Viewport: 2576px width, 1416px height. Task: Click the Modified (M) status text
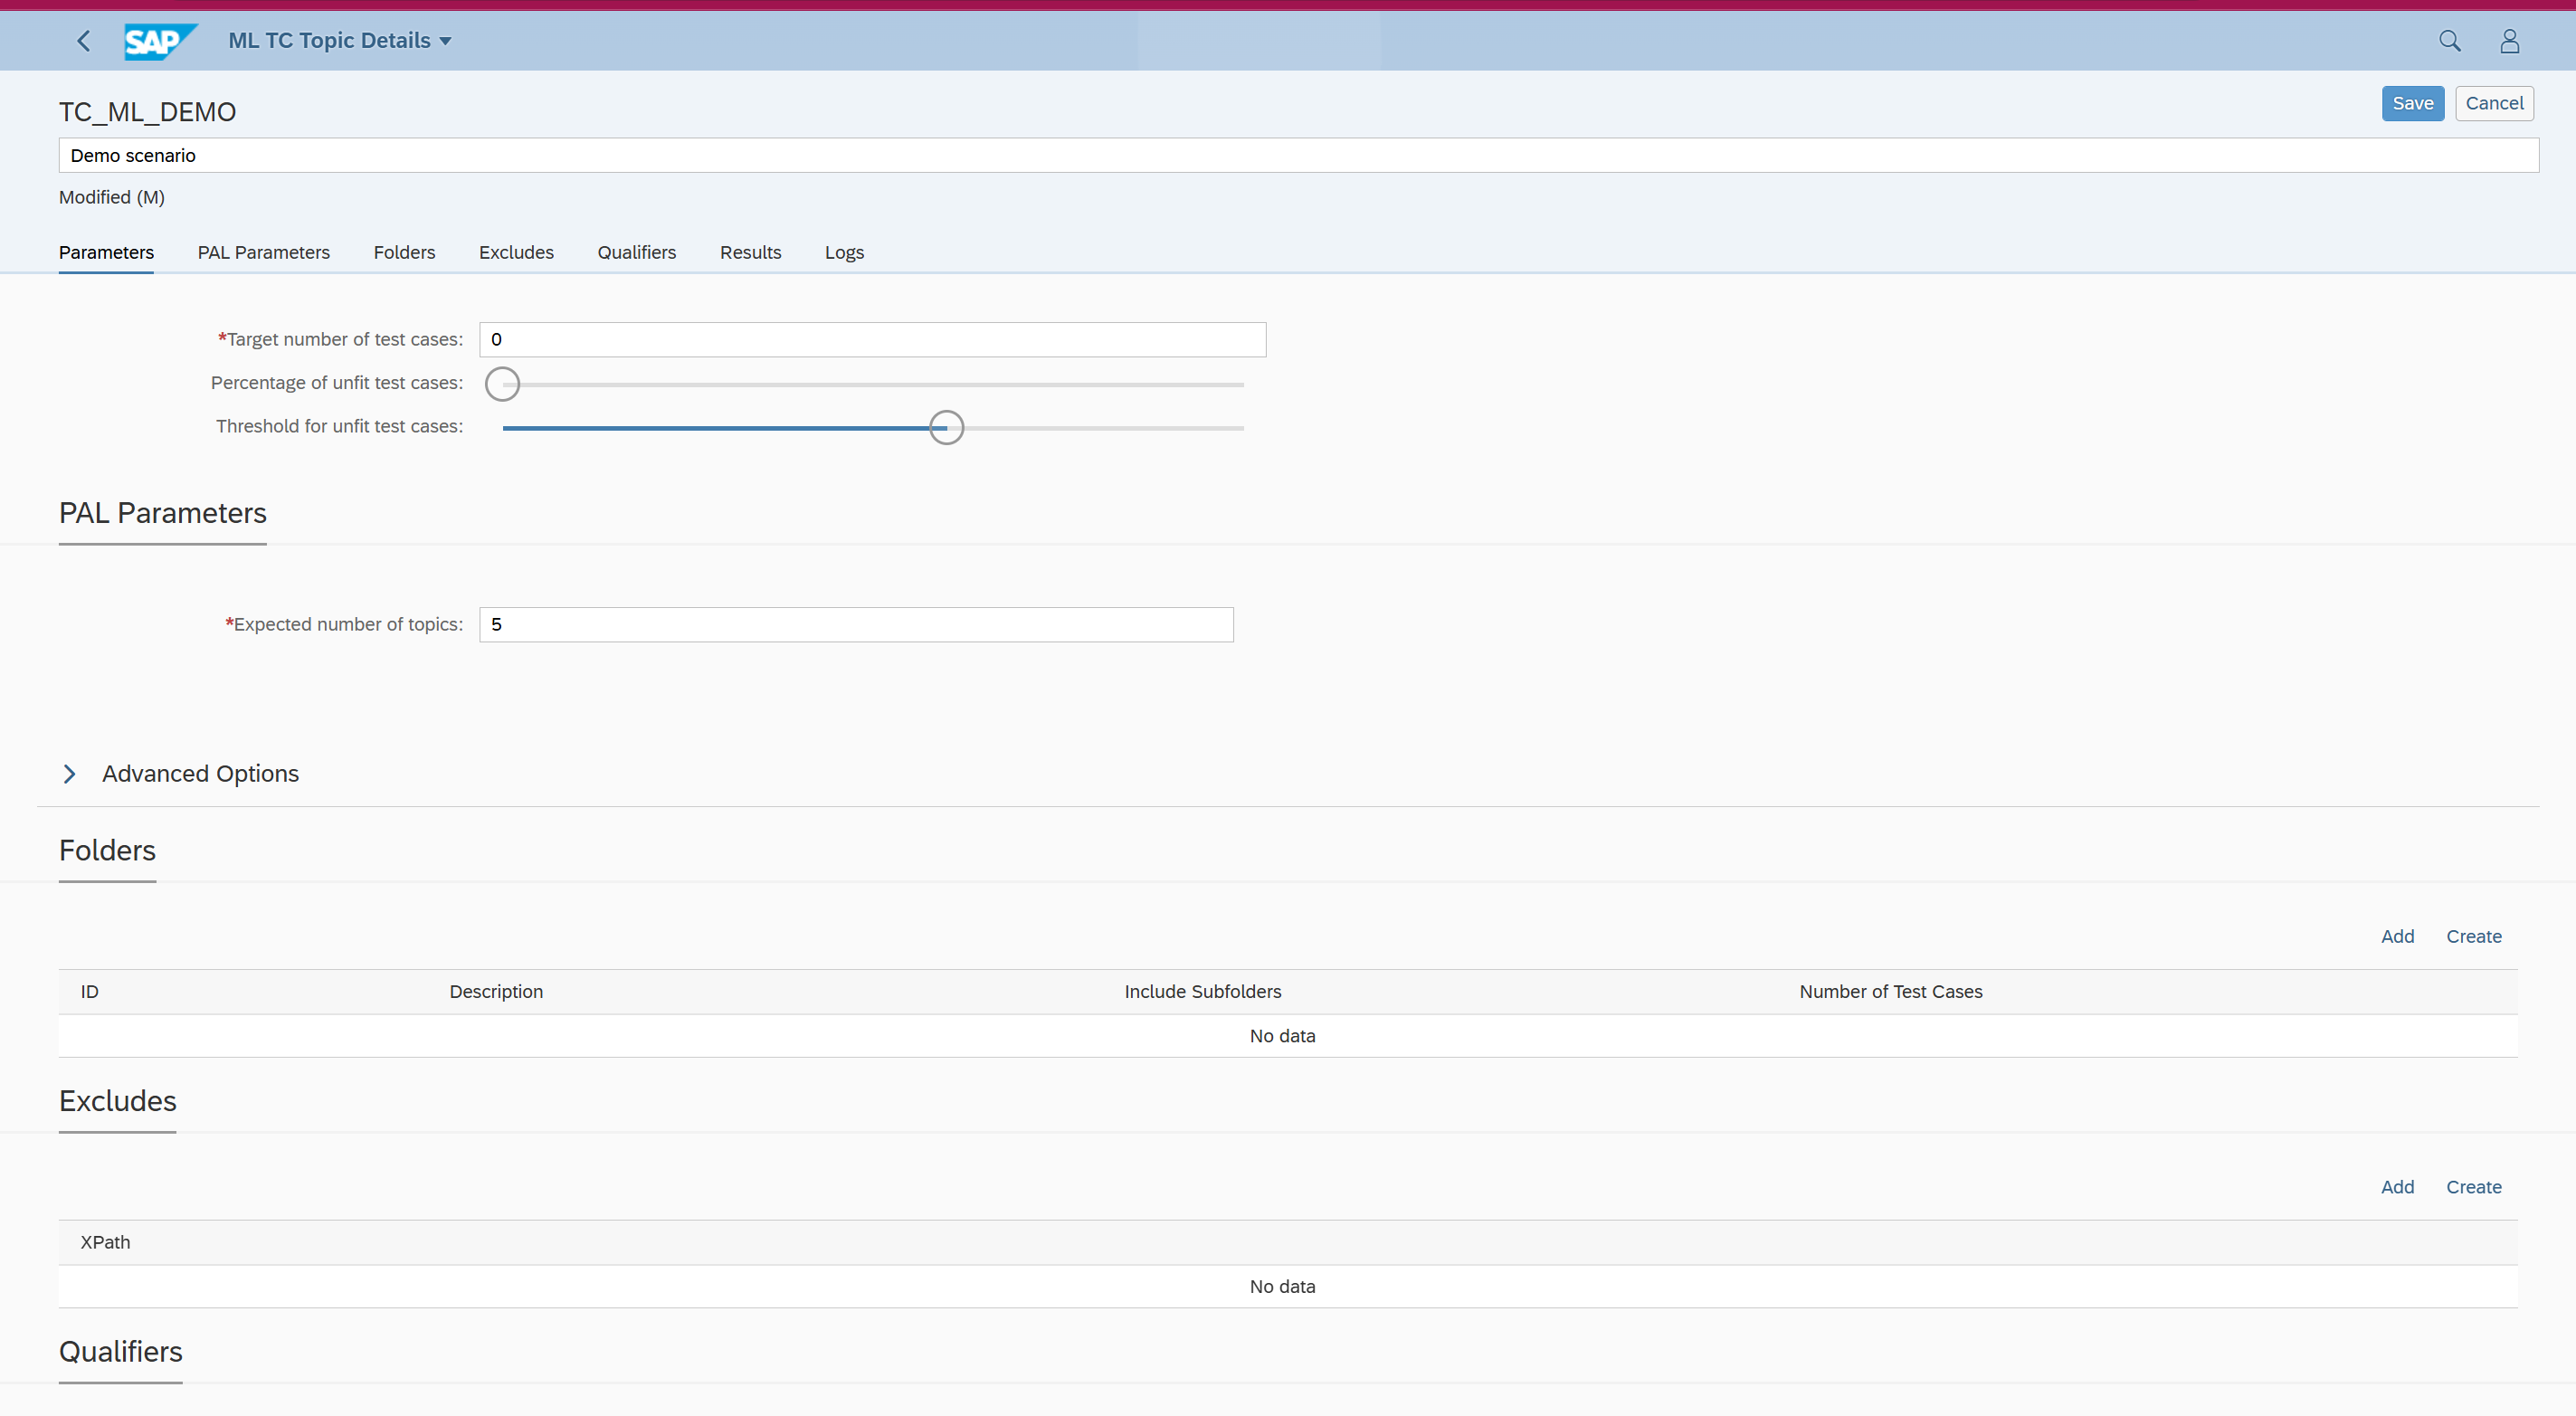(112, 197)
